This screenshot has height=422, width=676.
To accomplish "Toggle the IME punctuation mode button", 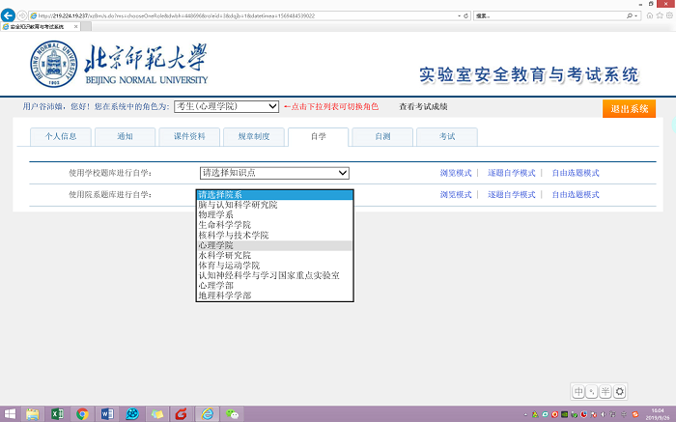I will (x=592, y=391).
